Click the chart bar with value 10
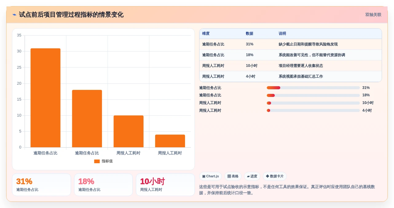The width and height of the screenshot is (394, 208). (x=128, y=131)
